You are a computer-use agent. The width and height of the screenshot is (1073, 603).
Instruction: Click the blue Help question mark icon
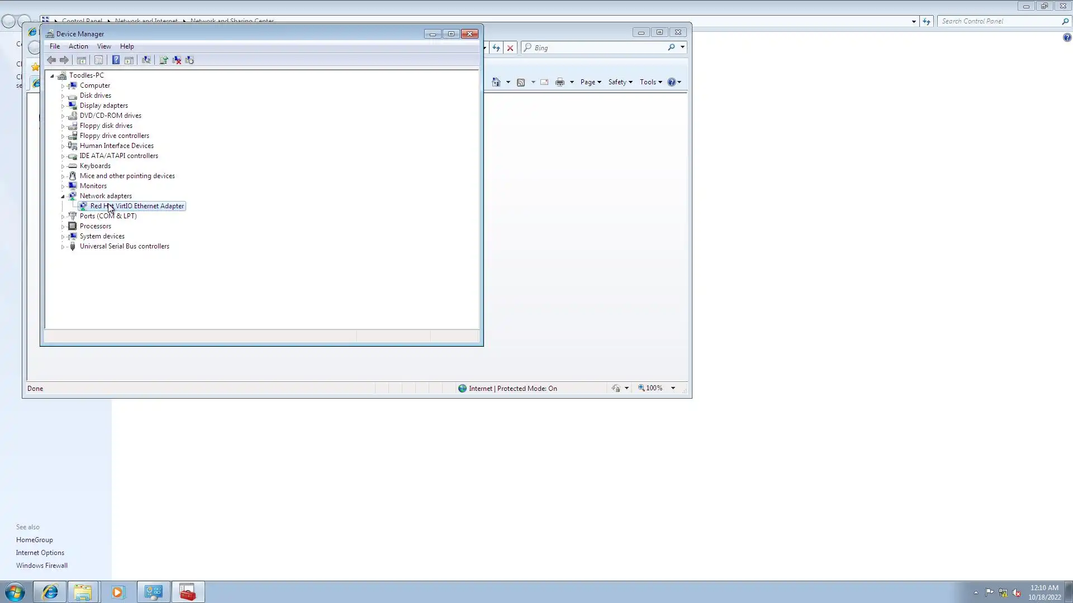(x=116, y=60)
